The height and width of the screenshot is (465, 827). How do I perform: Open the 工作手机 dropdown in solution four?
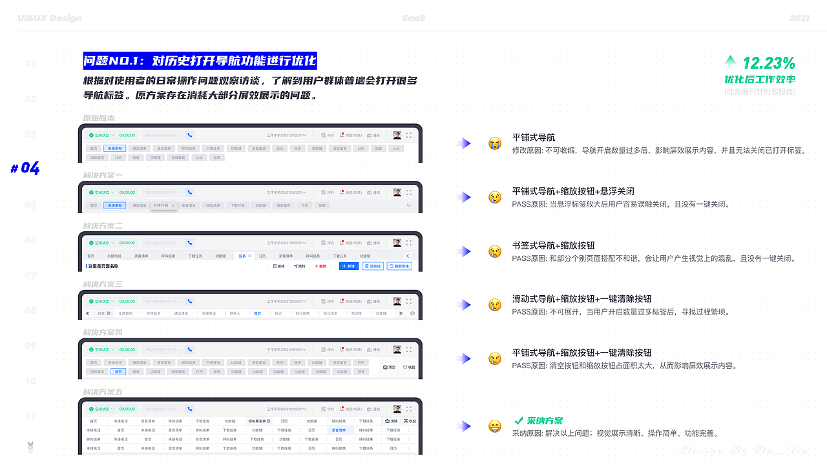point(286,349)
